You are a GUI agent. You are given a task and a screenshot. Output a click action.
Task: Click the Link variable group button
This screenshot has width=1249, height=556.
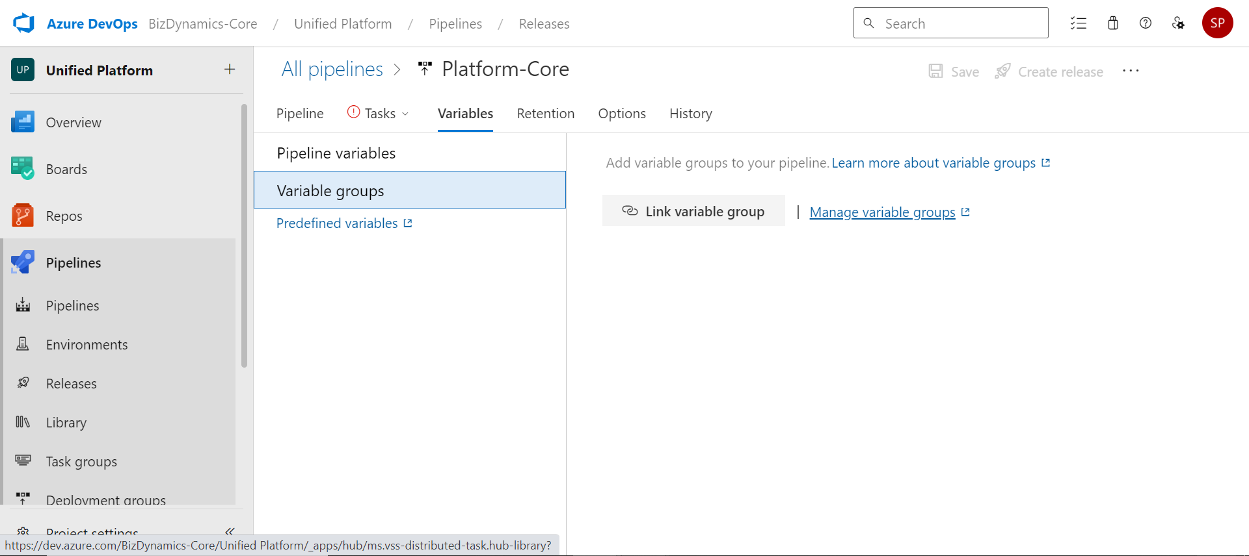[x=693, y=211]
